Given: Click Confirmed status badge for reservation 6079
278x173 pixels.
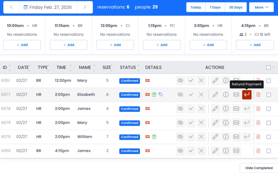Looking at the screenshot, I should 130,123.
